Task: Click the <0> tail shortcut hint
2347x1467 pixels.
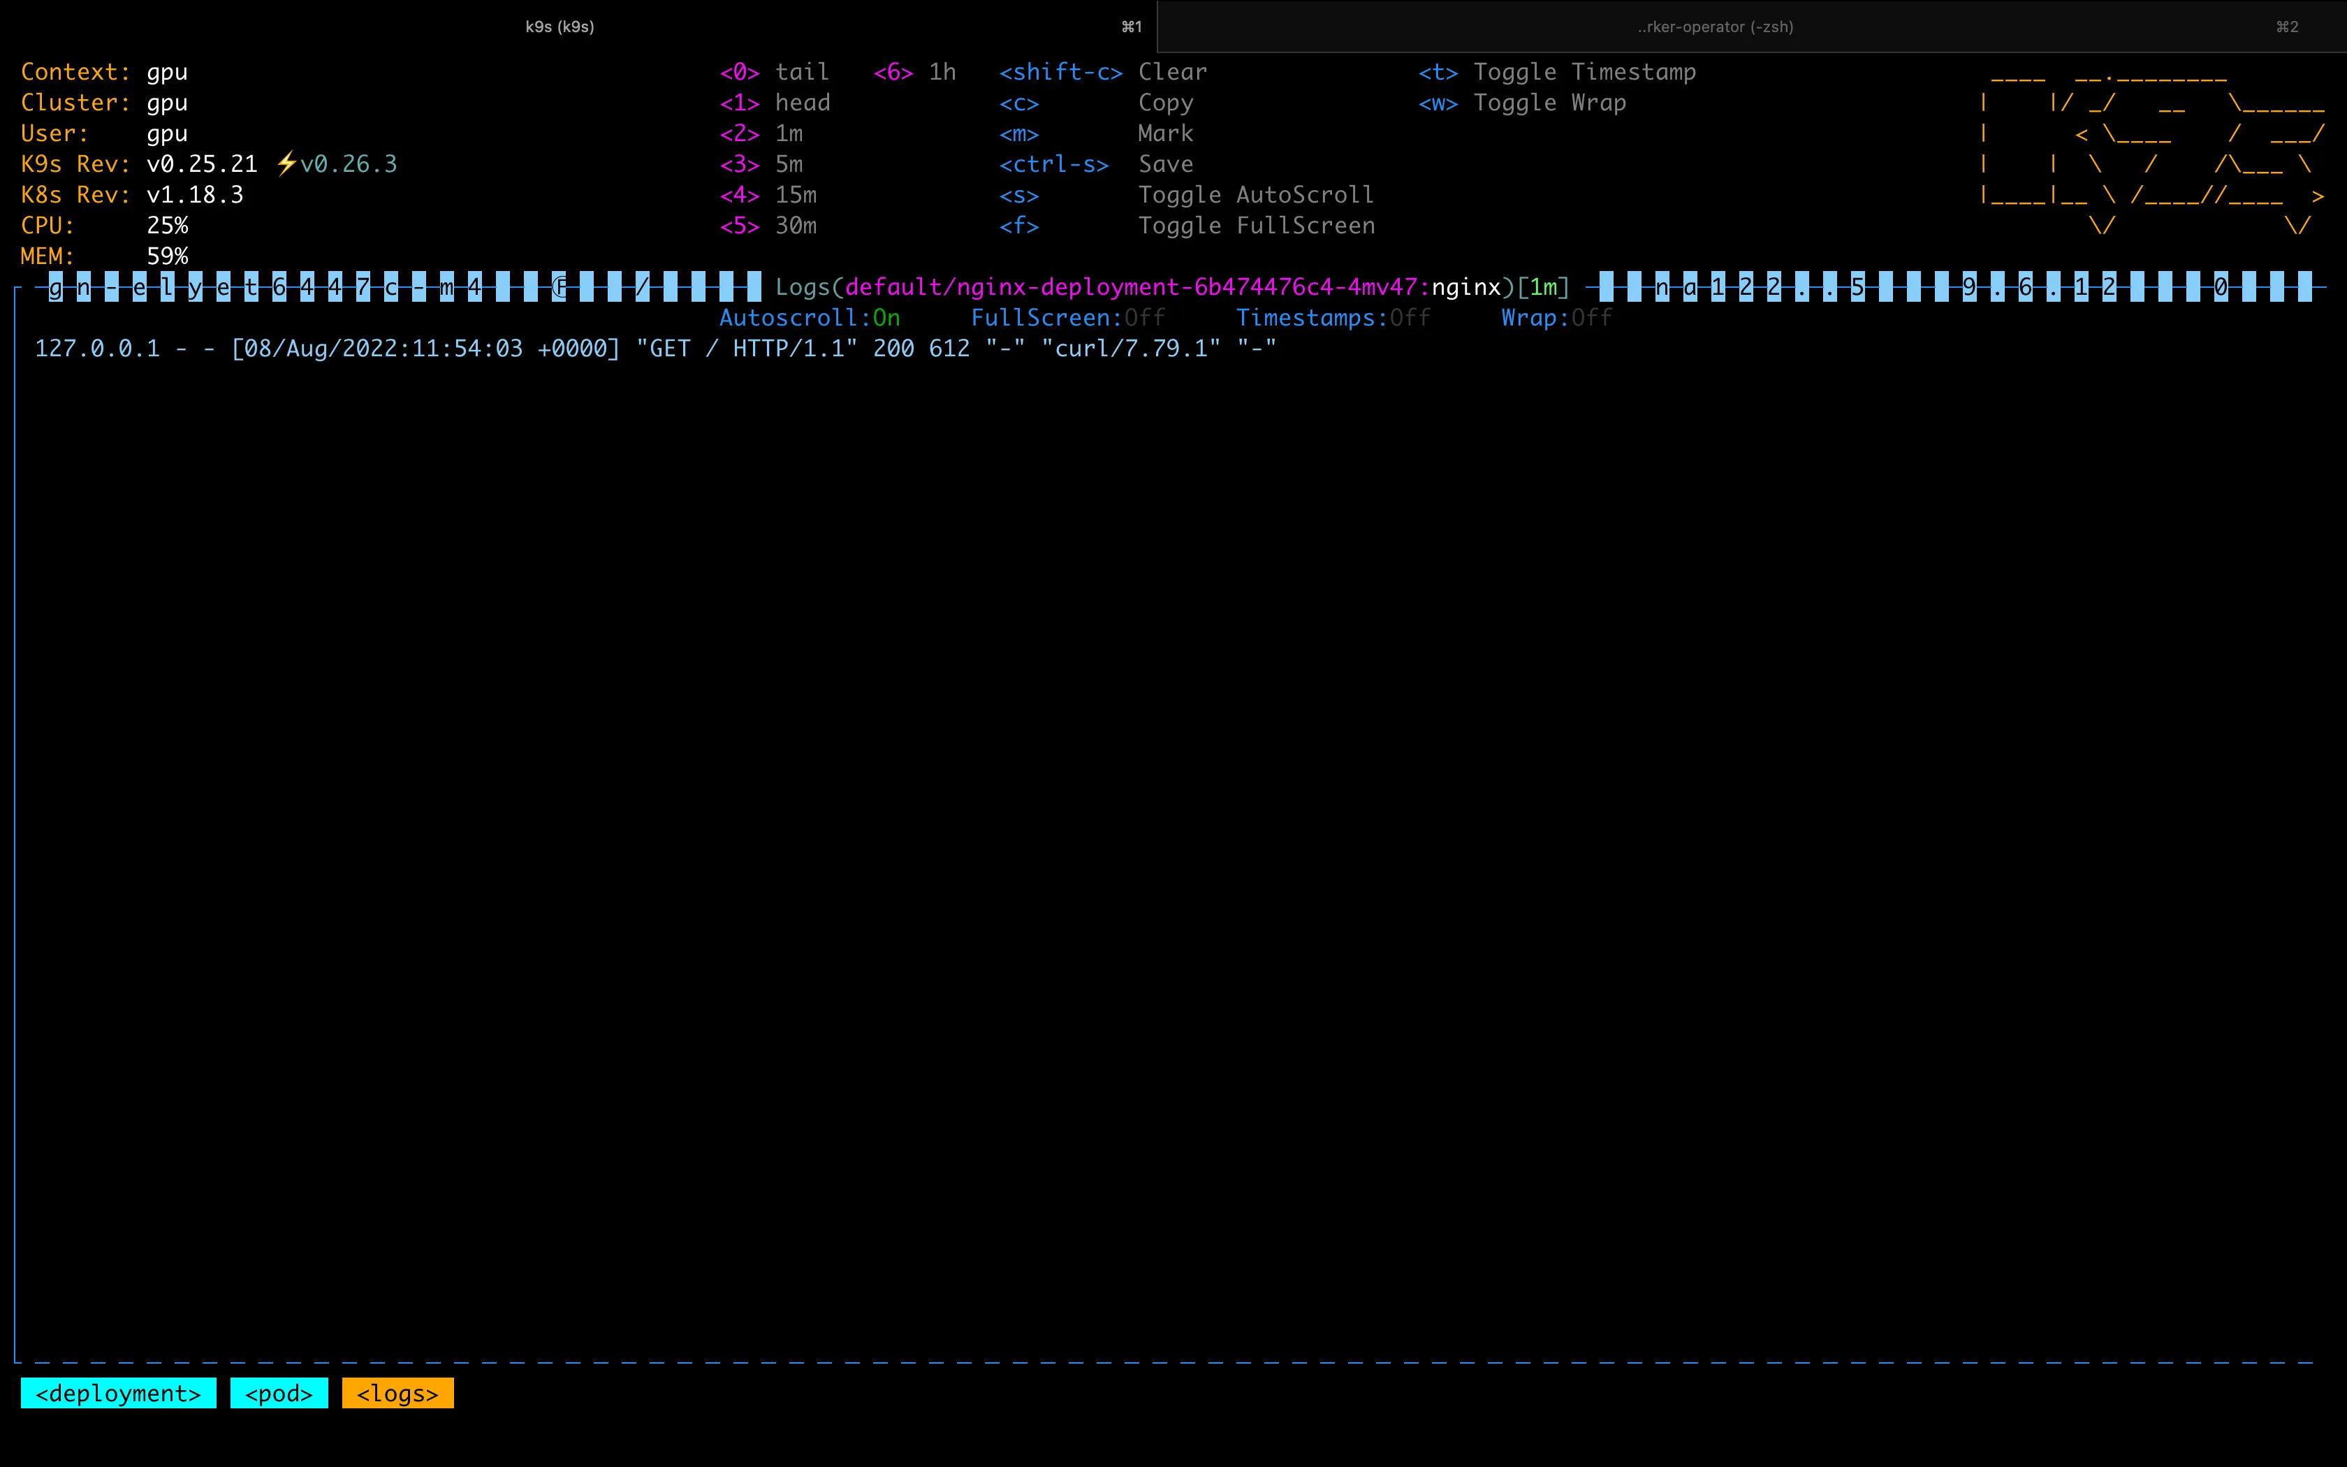Action: click(x=774, y=72)
